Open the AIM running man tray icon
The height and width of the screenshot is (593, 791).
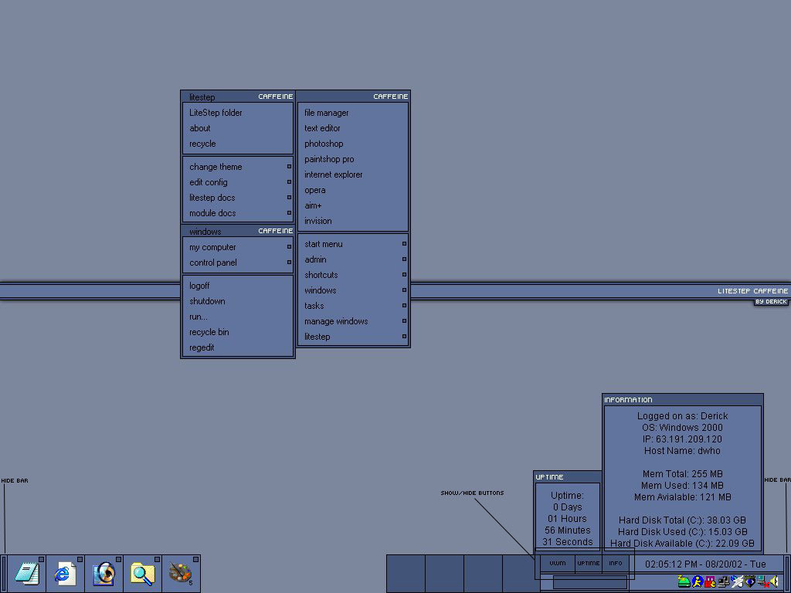click(x=698, y=581)
